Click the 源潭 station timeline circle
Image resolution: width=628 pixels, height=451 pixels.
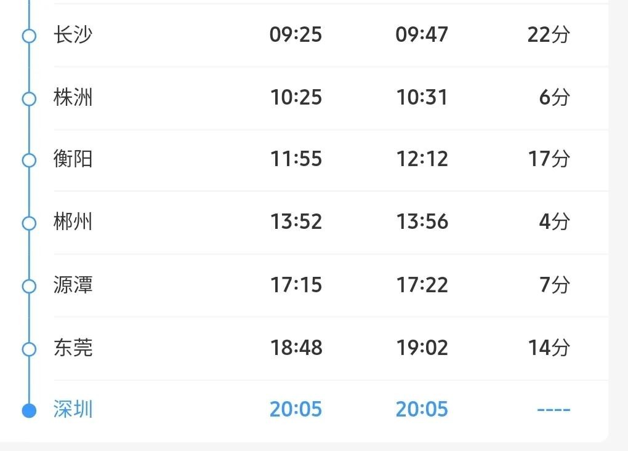(29, 286)
